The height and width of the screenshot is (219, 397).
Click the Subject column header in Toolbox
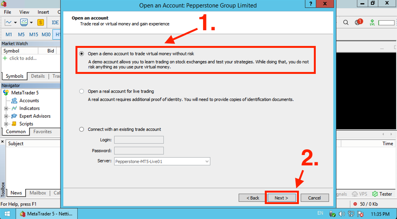click(x=16, y=144)
